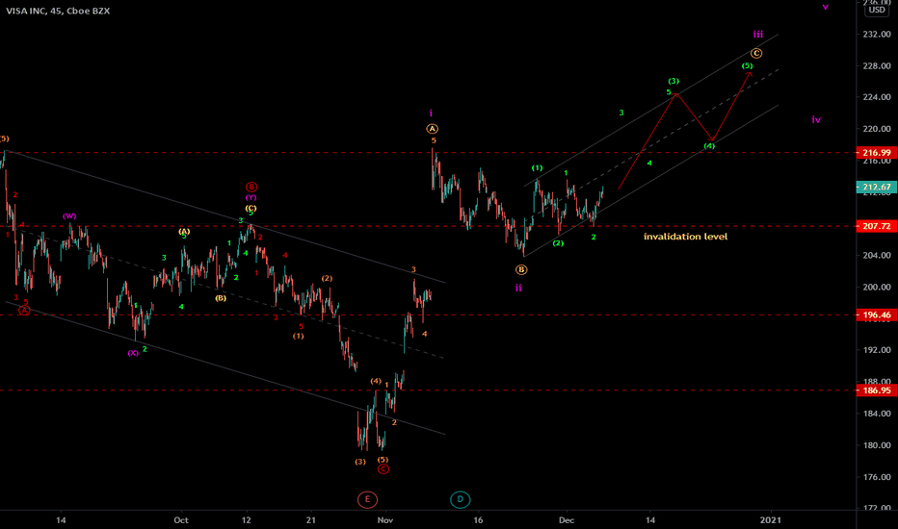Click the '16' date axis label

point(478,519)
